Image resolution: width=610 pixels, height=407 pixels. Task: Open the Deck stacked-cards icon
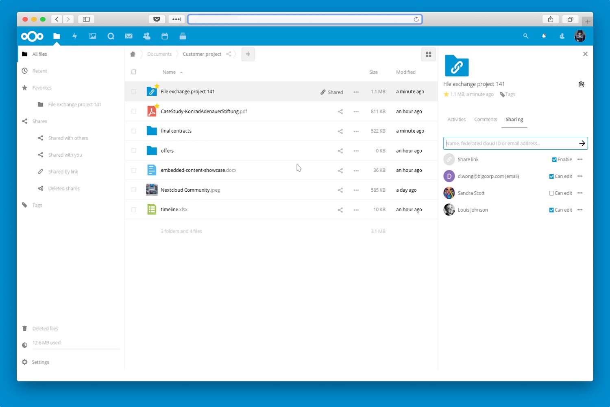[x=183, y=36]
